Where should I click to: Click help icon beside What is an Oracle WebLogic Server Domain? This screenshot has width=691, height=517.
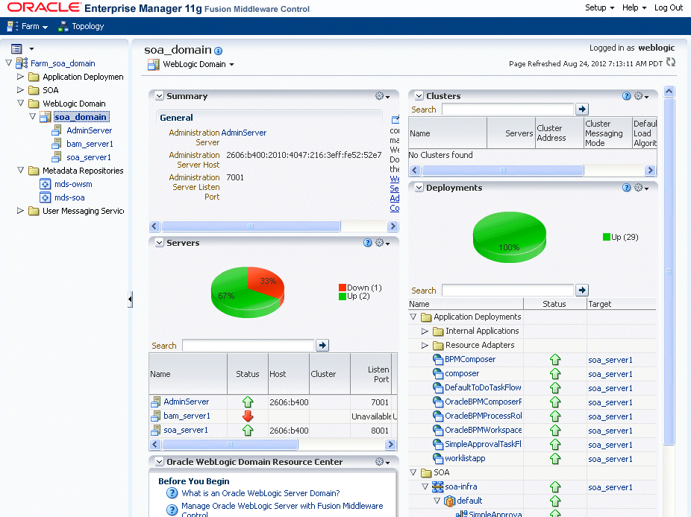(172, 493)
